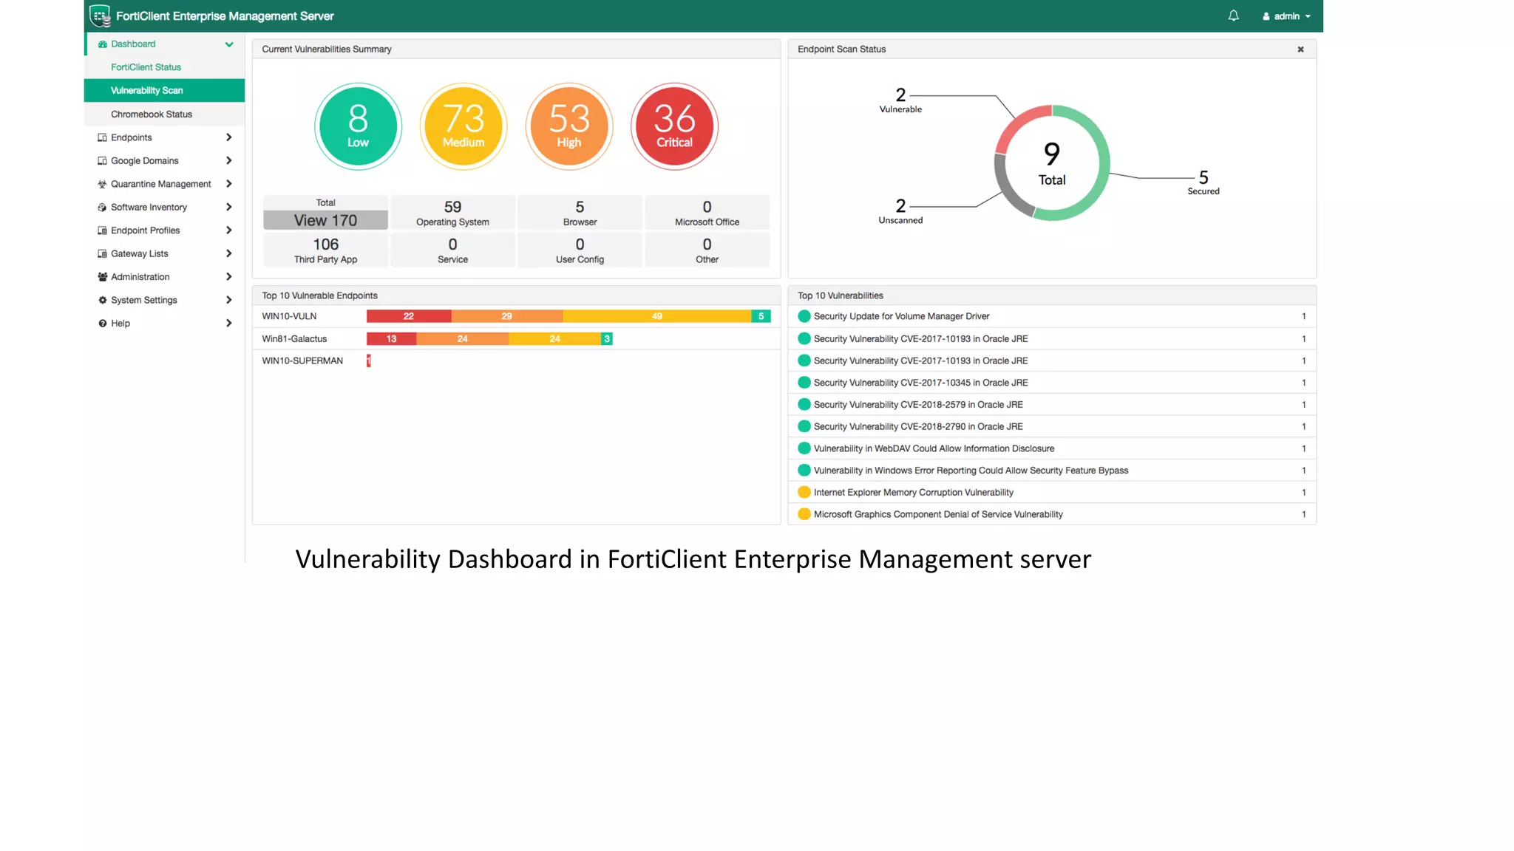Expand the Endpoint Profiles menu arrow
The width and height of the screenshot is (1514, 851).
(229, 230)
